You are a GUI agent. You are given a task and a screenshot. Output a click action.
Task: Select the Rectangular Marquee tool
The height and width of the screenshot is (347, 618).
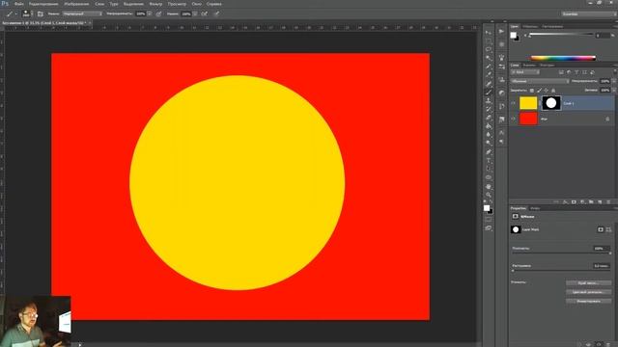point(489,40)
